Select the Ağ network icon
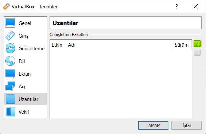 pyautogui.click(x=10, y=87)
